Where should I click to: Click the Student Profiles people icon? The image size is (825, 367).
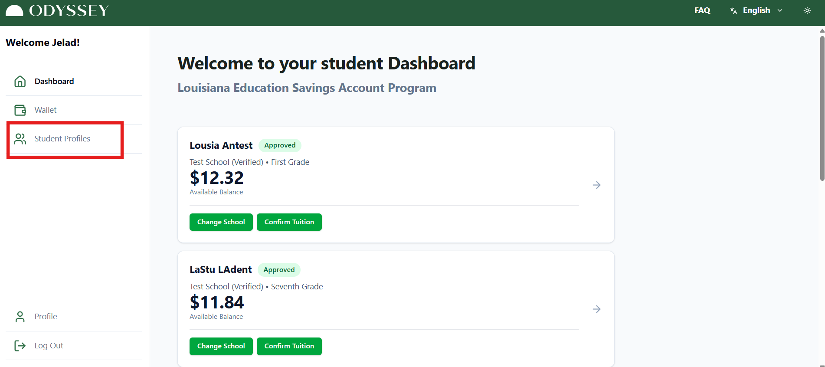pos(20,139)
